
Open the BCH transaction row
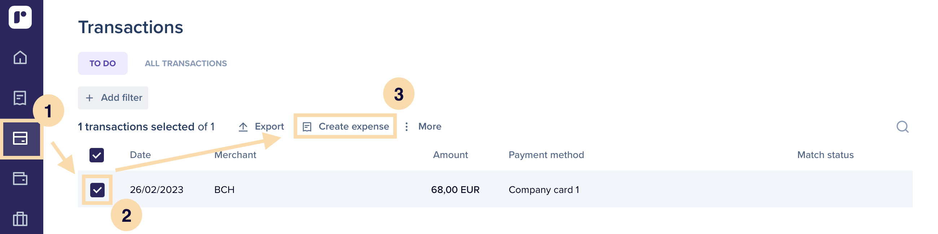495,189
